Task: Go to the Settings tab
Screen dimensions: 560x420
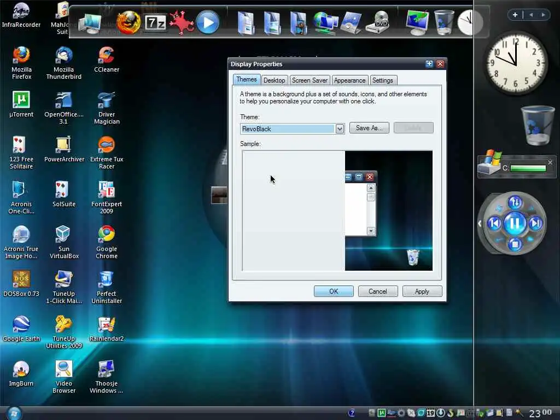Action: coord(383,80)
